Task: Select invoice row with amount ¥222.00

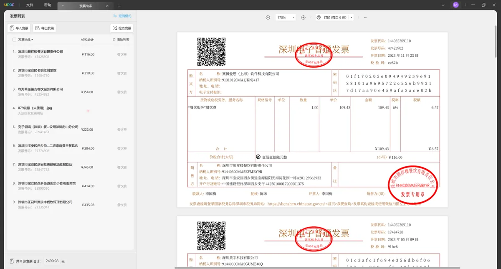Action: 70,129
